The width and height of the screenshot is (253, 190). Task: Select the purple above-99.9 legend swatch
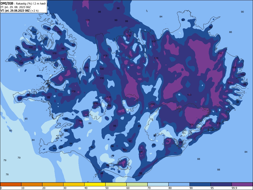(x=242, y=184)
